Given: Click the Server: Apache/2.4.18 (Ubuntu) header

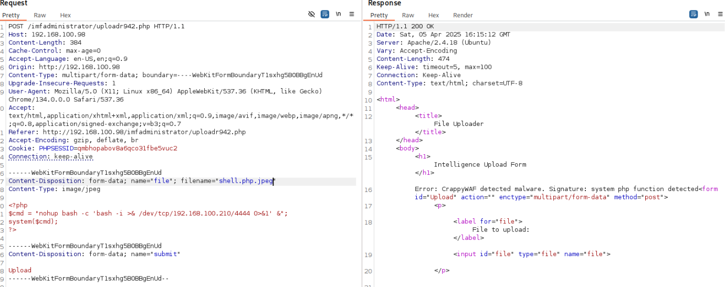Looking at the screenshot, I should (434, 42).
